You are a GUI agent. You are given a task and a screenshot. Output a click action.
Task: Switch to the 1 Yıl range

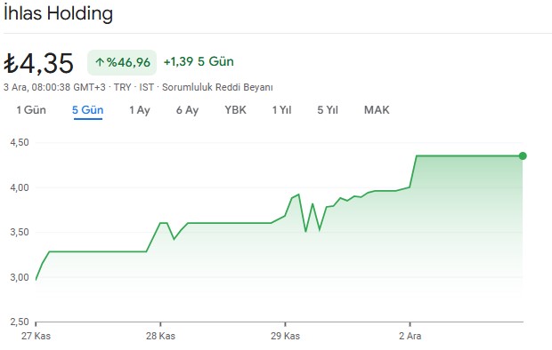click(281, 110)
